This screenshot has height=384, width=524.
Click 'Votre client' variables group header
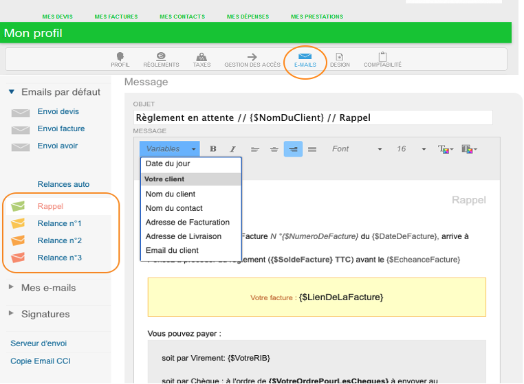[190, 179]
